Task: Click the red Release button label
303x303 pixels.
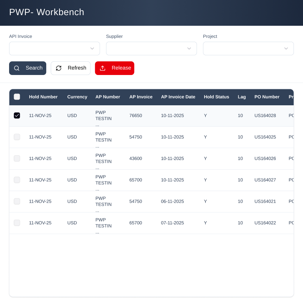Action: (x=121, y=68)
